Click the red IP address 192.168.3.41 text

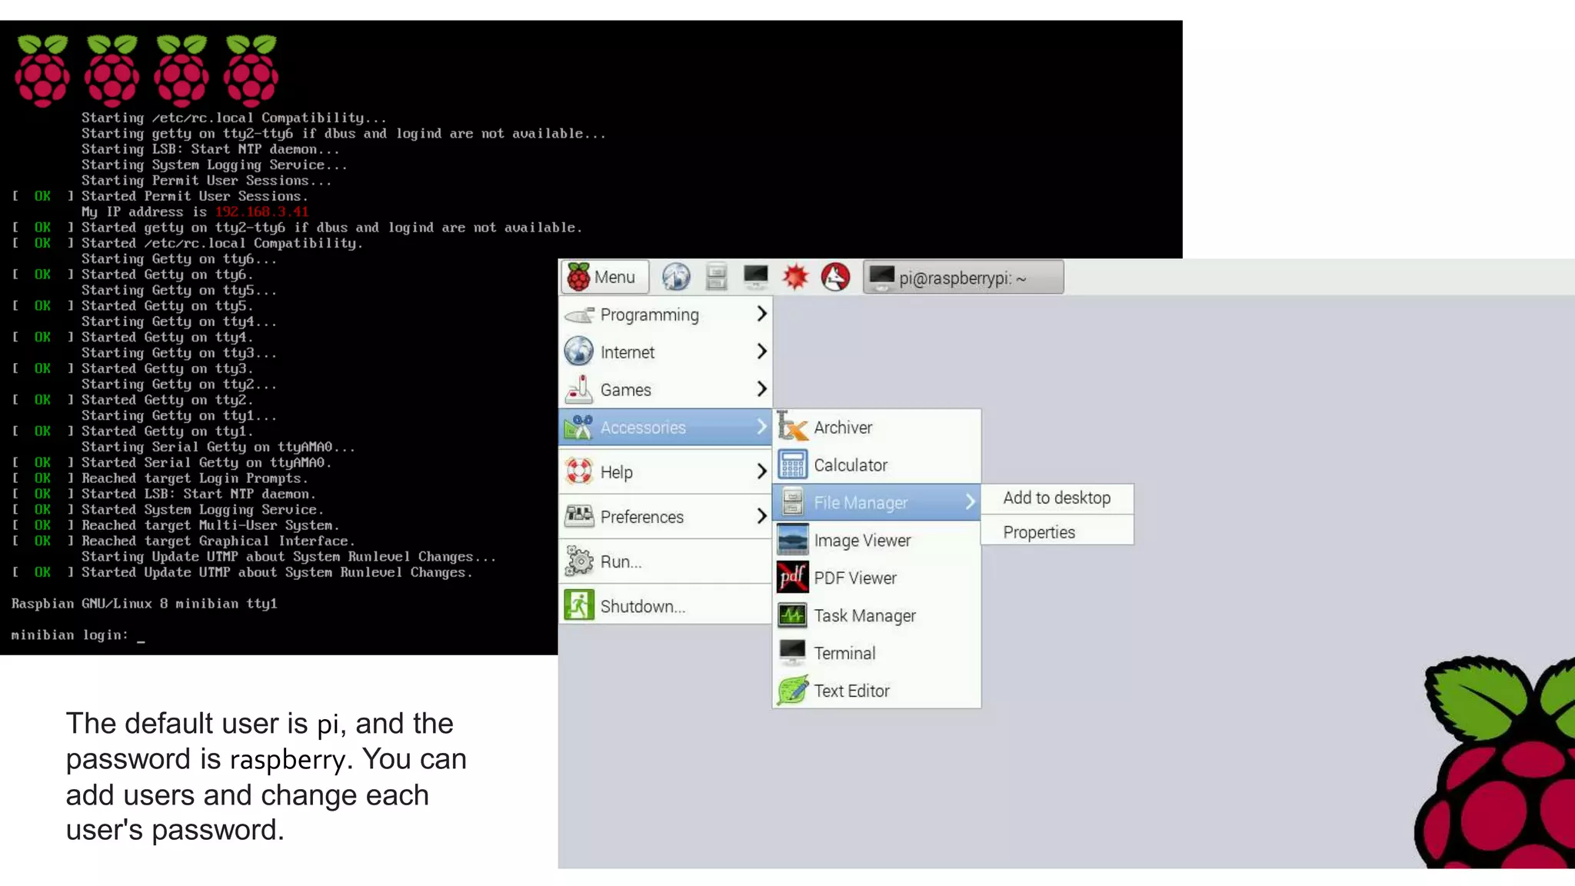point(261,212)
